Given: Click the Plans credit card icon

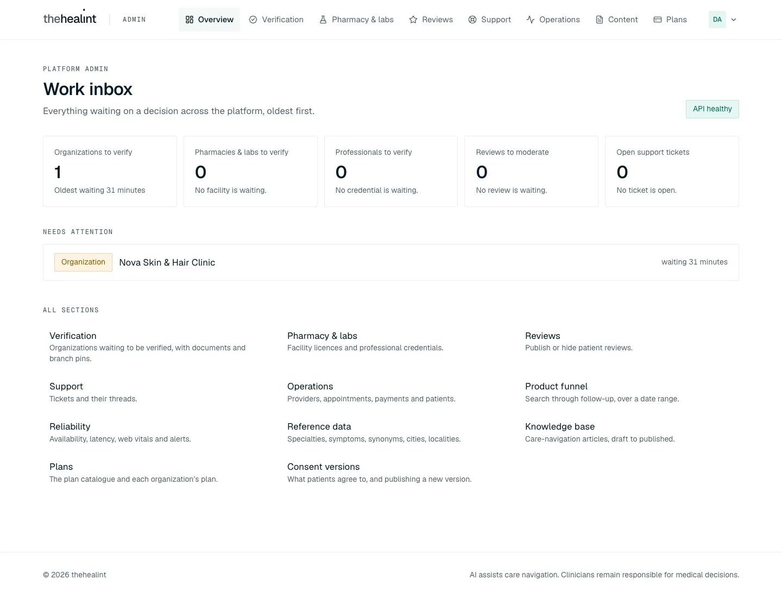Looking at the screenshot, I should 658,20.
